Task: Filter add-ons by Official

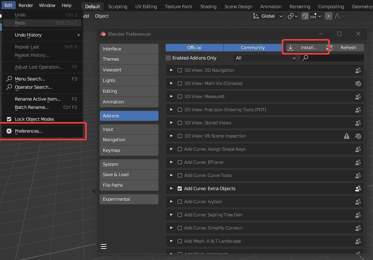Action: pyautogui.click(x=194, y=48)
